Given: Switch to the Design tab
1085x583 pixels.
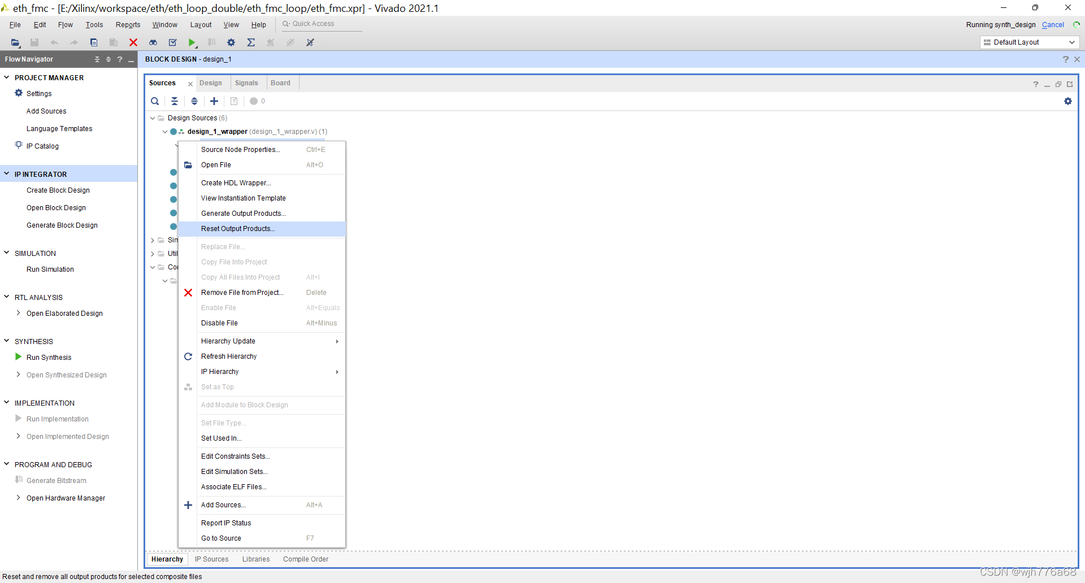Looking at the screenshot, I should click(211, 83).
